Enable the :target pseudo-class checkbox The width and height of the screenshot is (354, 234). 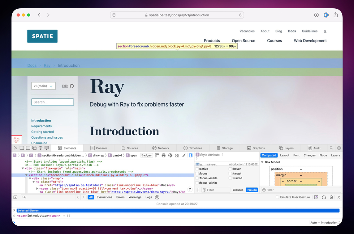pos(230,173)
